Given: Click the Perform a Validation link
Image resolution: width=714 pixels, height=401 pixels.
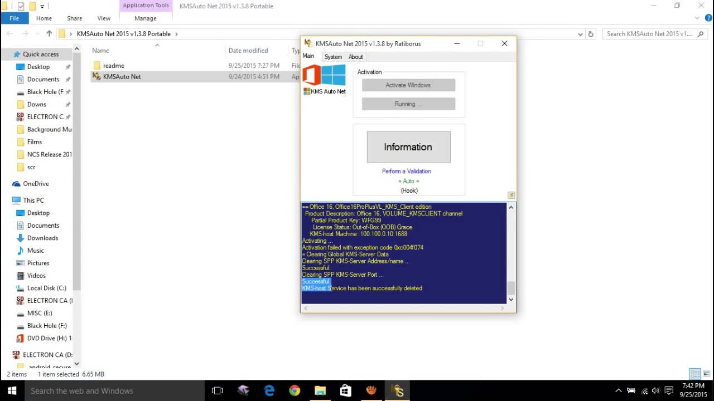Looking at the screenshot, I should pos(406,171).
